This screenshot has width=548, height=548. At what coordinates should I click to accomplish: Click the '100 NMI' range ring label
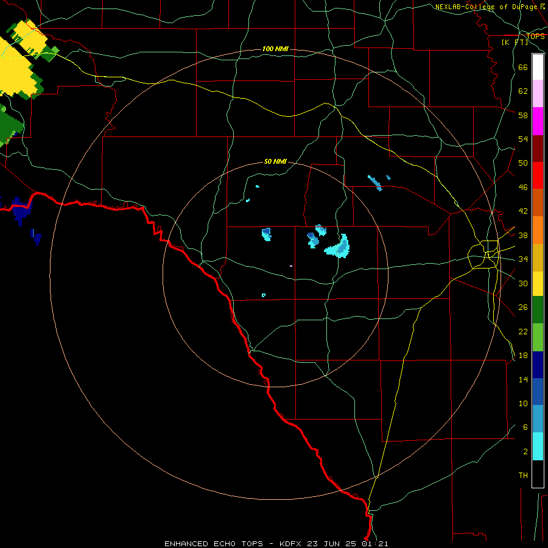pos(275,49)
